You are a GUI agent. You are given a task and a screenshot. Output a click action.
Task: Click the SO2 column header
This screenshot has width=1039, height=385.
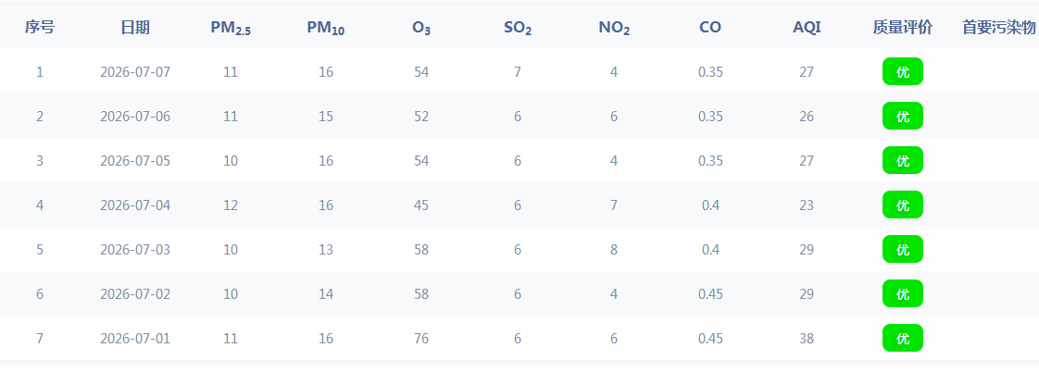click(518, 28)
